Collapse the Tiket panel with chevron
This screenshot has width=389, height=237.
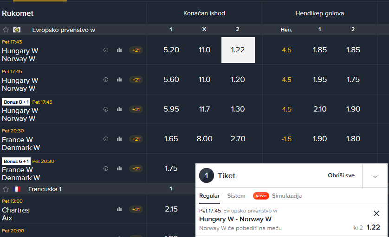pos(375,176)
